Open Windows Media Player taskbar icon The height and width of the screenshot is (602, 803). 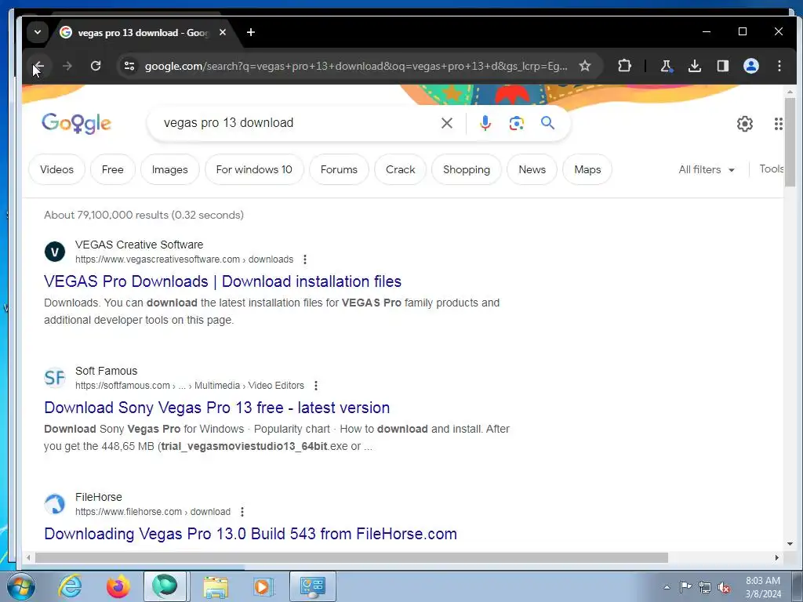[263, 587]
